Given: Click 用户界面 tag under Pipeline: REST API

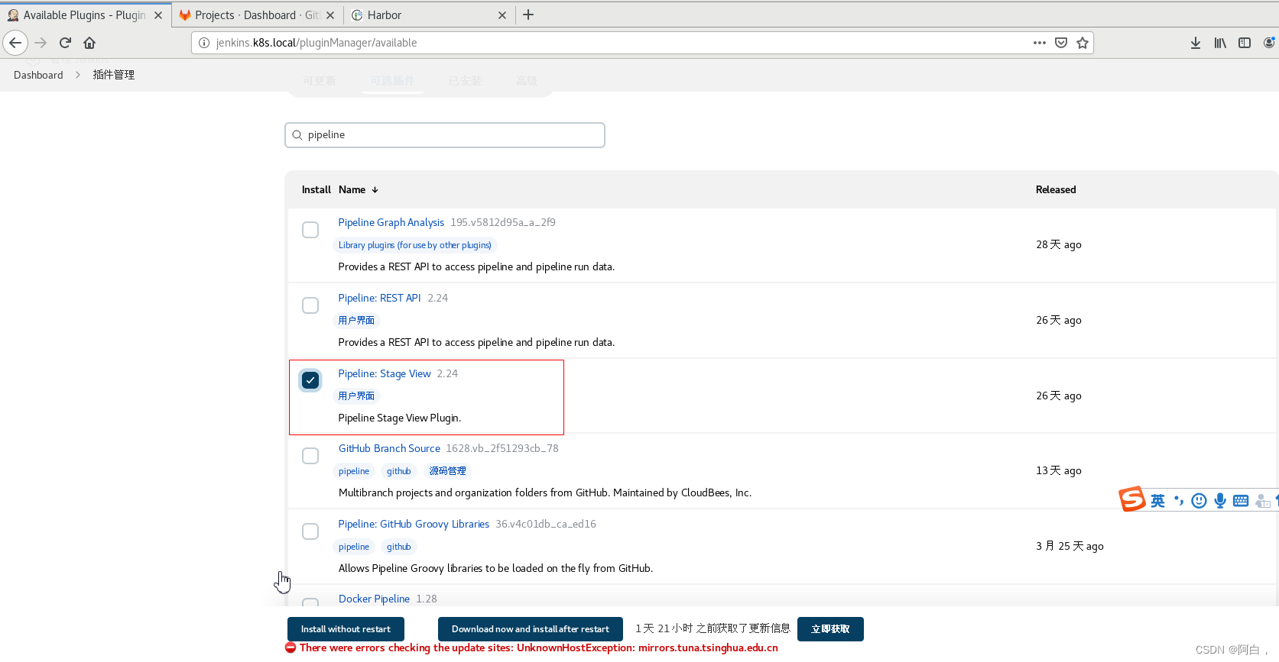Looking at the screenshot, I should (356, 320).
